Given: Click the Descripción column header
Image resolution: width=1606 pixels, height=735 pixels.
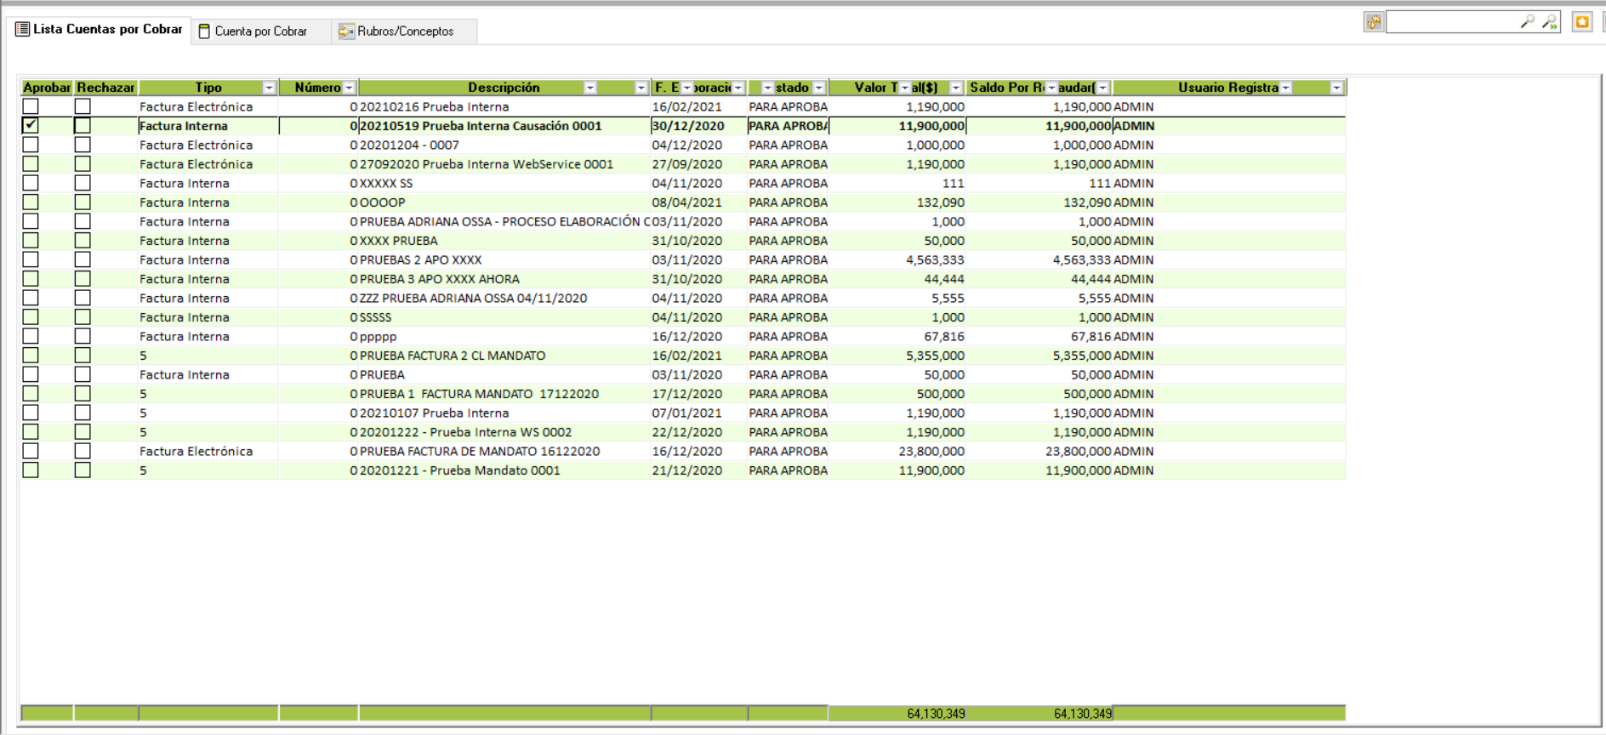Looking at the screenshot, I should [503, 88].
